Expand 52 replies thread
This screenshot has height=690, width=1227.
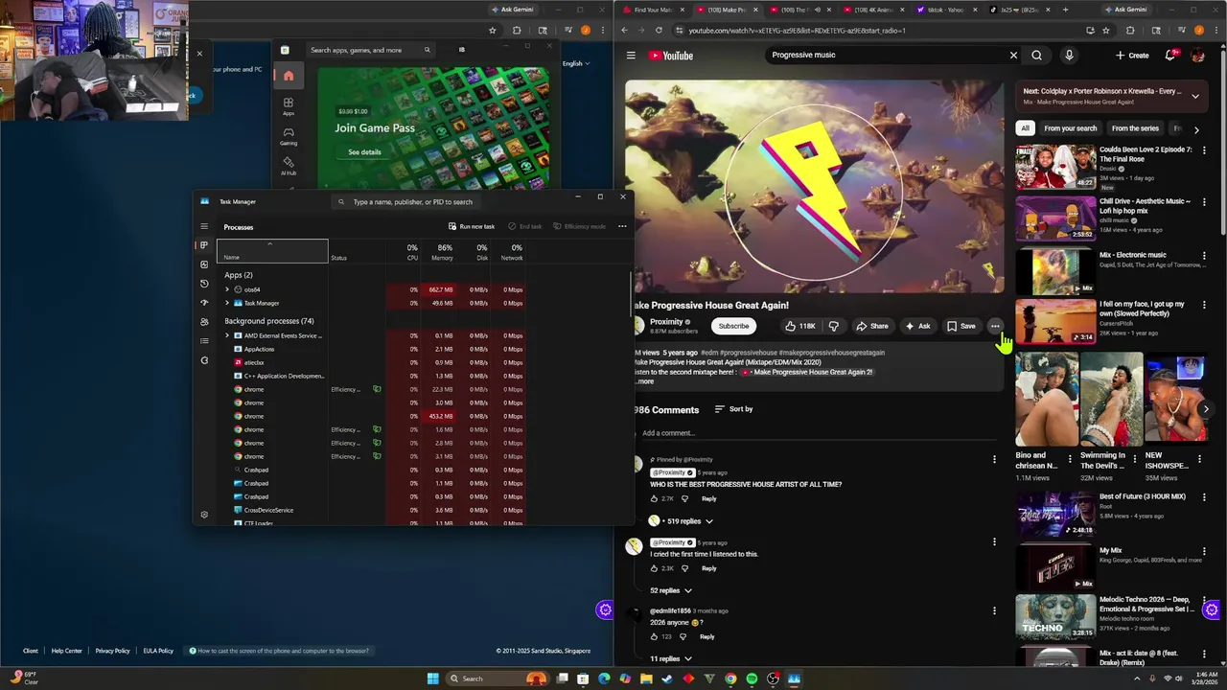point(671,590)
